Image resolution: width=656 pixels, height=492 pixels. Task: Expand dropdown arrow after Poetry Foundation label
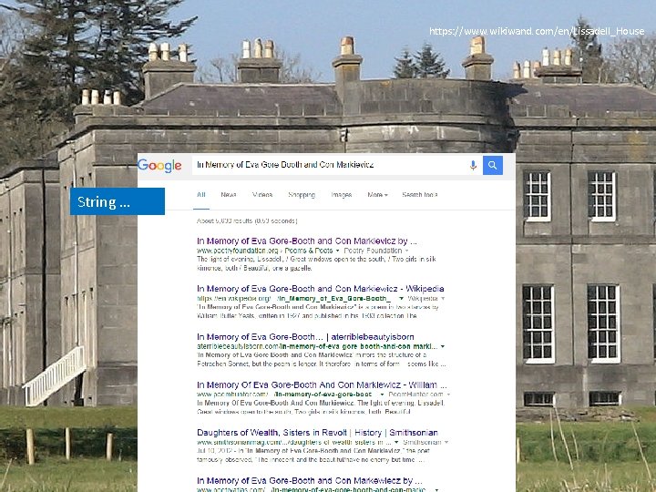pyautogui.click(x=406, y=251)
